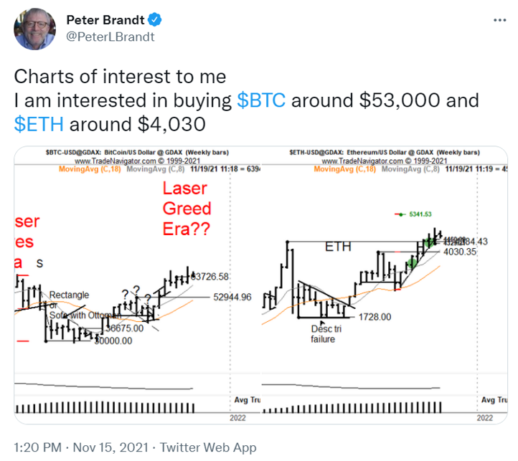This screenshot has width=518, height=461.
Task: Click the 1728.00 support level label
Action: 375,317
